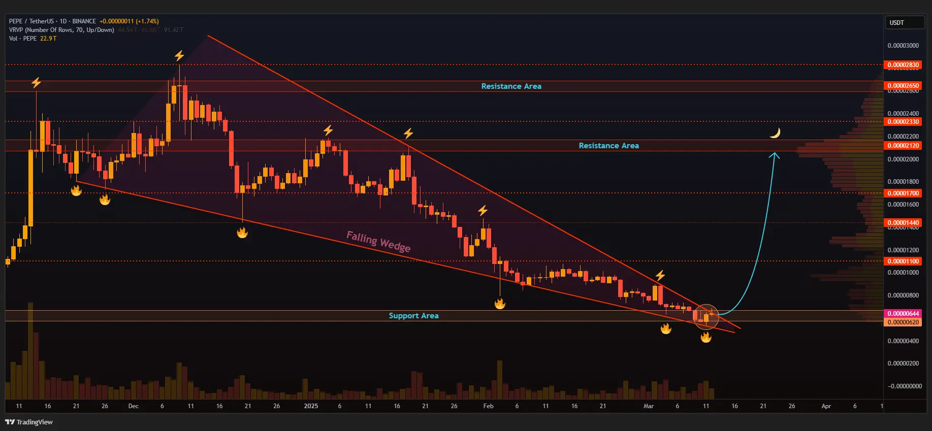Select the Vol · PEPE volume legend
Screen dimensions: 932x431
[23, 39]
